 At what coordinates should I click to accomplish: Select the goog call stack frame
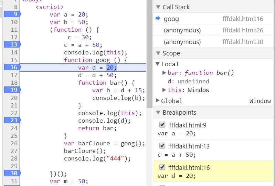171,19
